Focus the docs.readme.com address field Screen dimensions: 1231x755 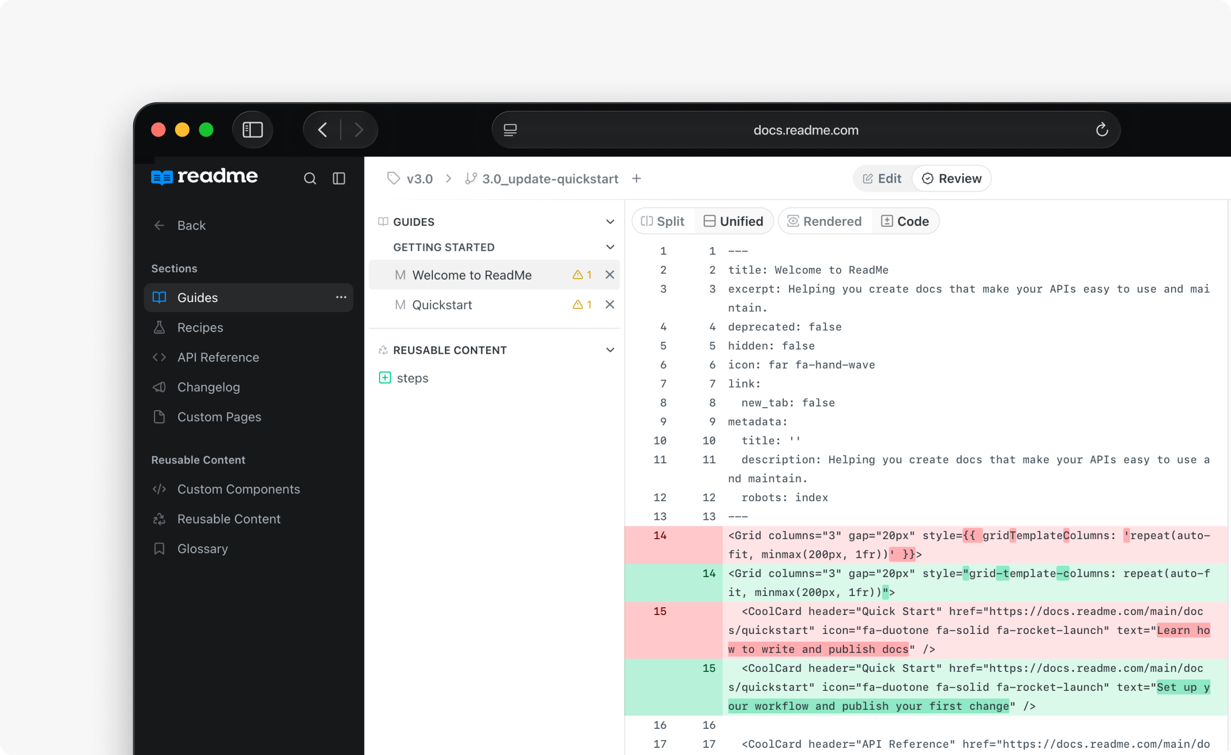pos(805,130)
